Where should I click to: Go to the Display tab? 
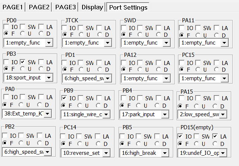pos(92,7)
